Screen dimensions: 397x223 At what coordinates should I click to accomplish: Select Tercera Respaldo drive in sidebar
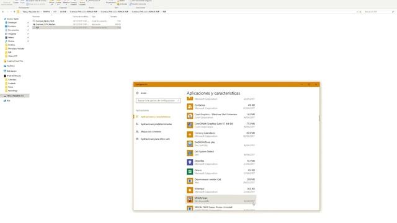pos(15,95)
